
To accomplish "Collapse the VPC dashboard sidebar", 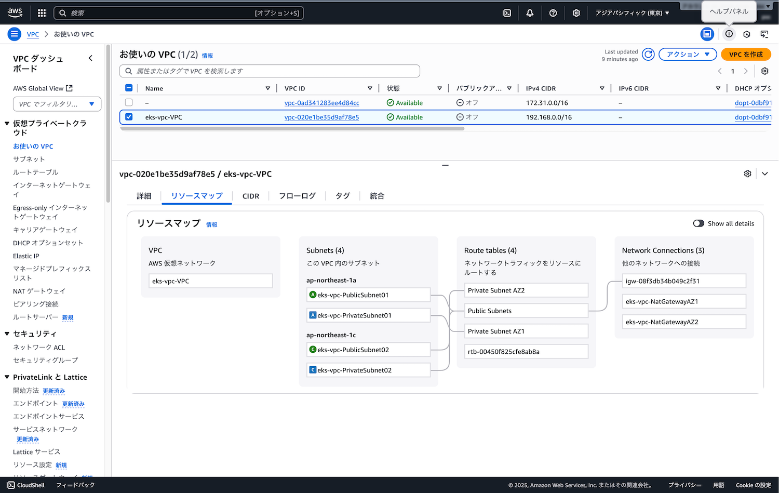I will [x=90, y=58].
